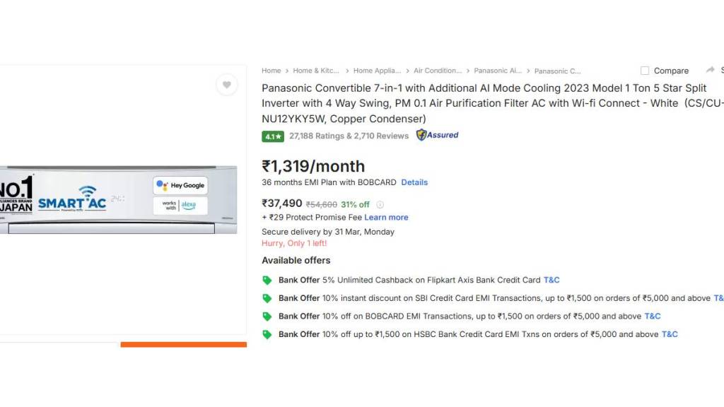724x407 pixels.
Task: Open T&C for Axis Bank offer
Action: 551,281
